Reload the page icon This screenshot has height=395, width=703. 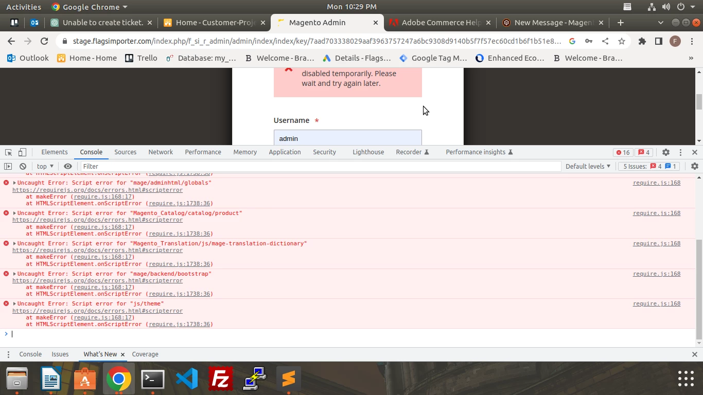click(x=44, y=41)
